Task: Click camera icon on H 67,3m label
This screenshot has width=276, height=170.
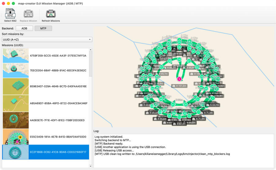Action: coord(174,124)
